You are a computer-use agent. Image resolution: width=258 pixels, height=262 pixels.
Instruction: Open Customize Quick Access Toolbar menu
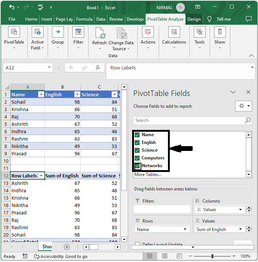coord(51,7)
